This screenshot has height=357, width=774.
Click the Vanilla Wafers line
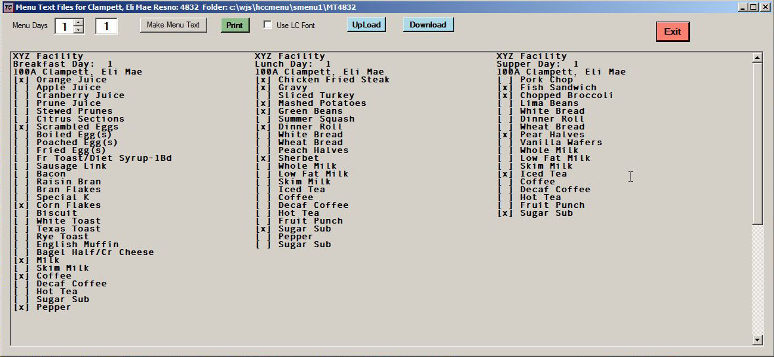(549, 143)
